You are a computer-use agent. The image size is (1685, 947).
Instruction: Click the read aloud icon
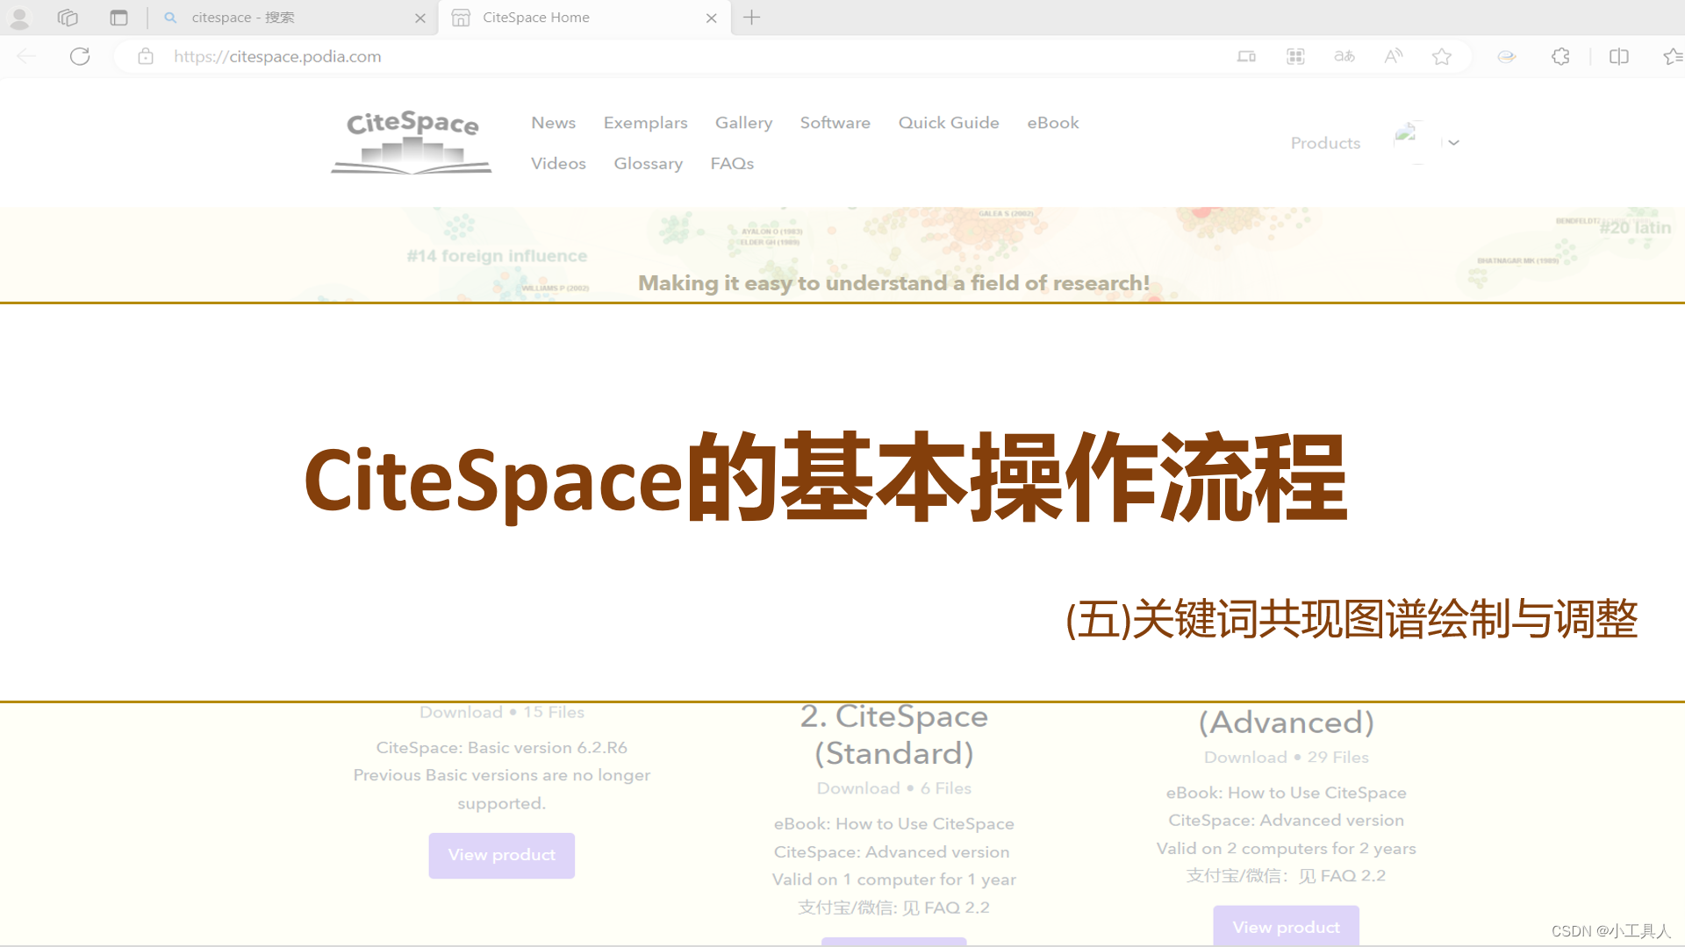pyautogui.click(x=1393, y=57)
